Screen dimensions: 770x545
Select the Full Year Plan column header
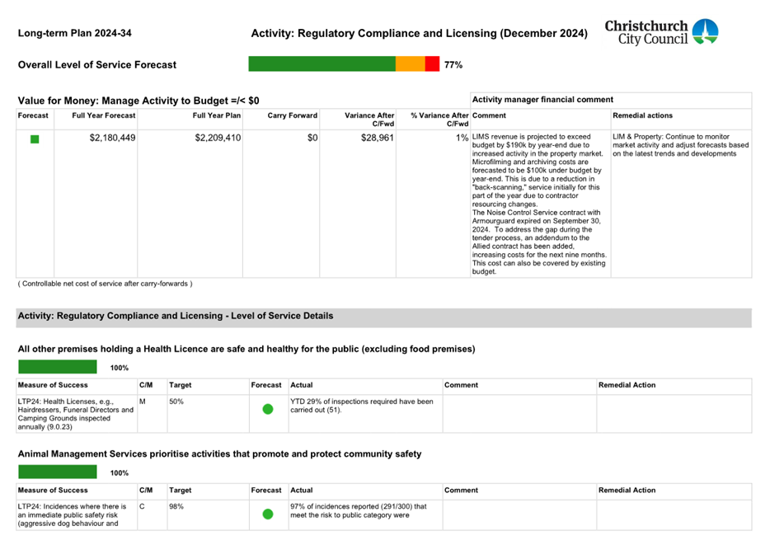coord(216,115)
